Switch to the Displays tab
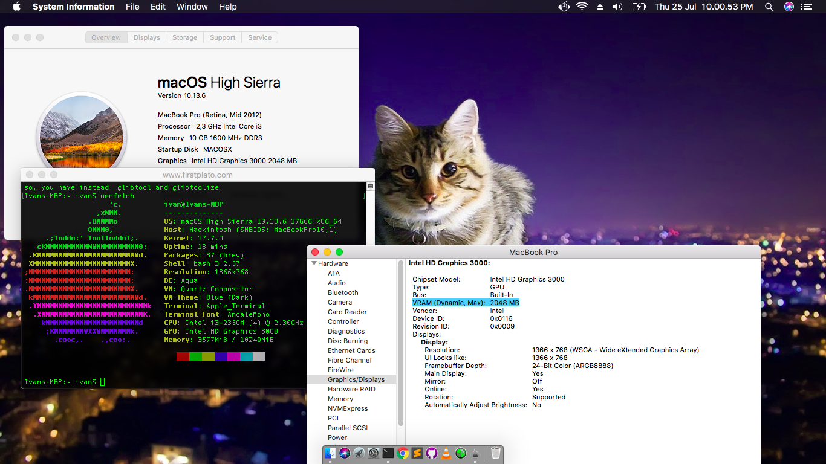826x464 pixels. click(147, 37)
